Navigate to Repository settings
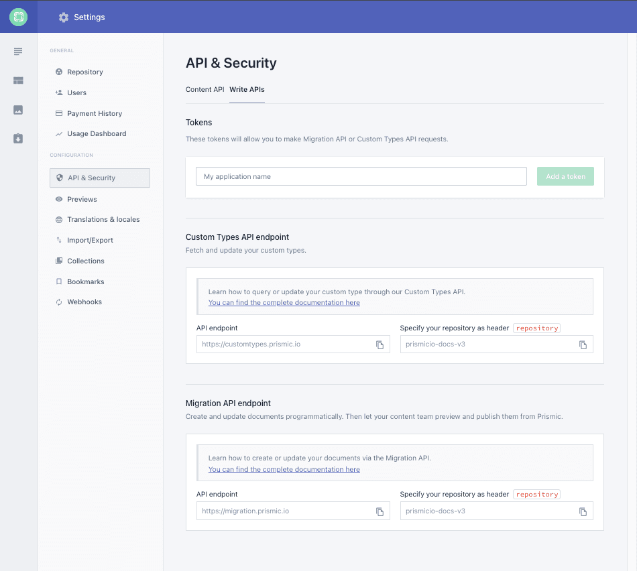 [84, 72]
